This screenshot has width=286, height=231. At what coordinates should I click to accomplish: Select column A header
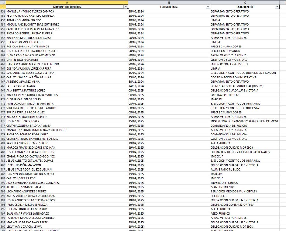coord(67,3)
